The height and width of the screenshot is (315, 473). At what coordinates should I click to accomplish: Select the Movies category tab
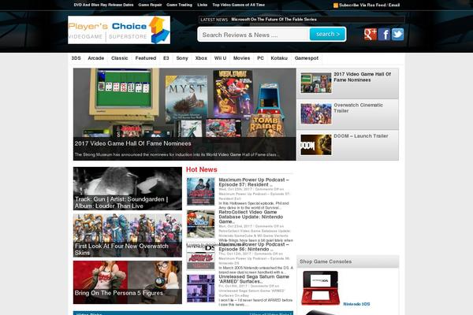[x=242, y=58]
